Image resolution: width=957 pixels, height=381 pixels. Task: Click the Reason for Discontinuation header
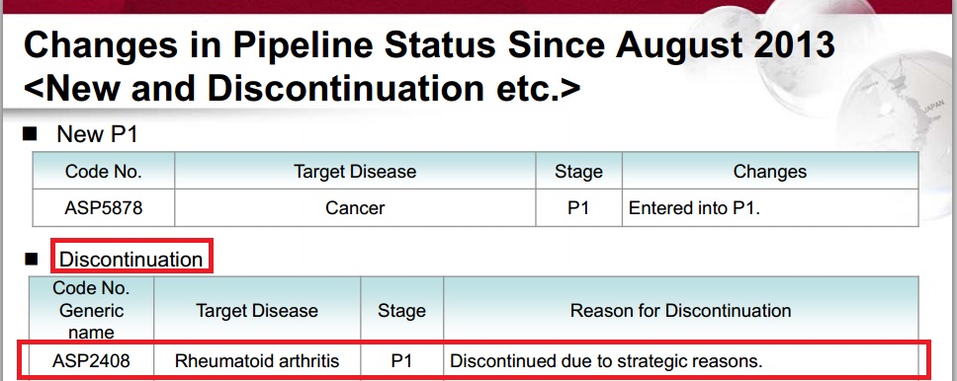pos(680,310)
